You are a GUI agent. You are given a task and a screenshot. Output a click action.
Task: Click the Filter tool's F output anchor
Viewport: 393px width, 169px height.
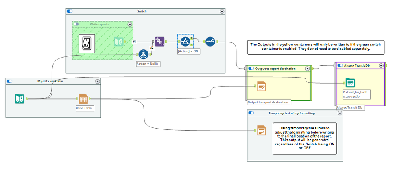coord(191,45)
